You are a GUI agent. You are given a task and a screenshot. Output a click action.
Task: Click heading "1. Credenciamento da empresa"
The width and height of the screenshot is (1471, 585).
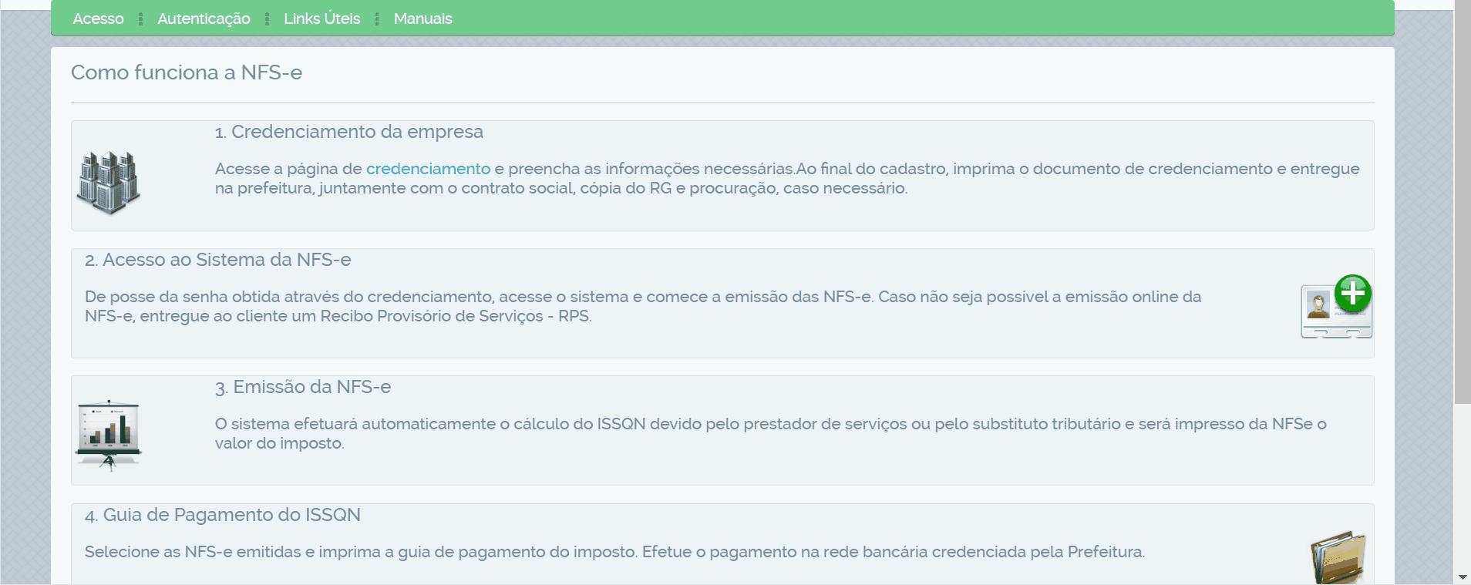[349, 132]
